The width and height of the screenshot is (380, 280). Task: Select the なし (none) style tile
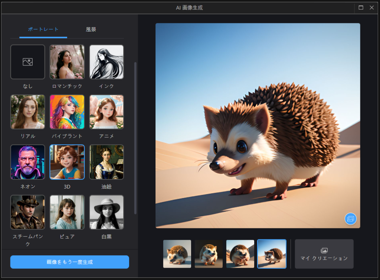click(27, 62)
